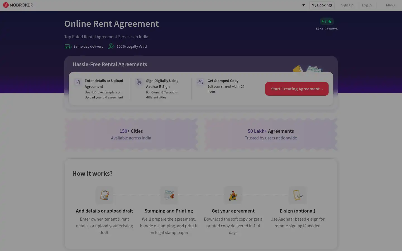This screenshot has width=402, height=251.
Task: Click the 'Online Rent Agreement' heading
Action: coord(111,24)
